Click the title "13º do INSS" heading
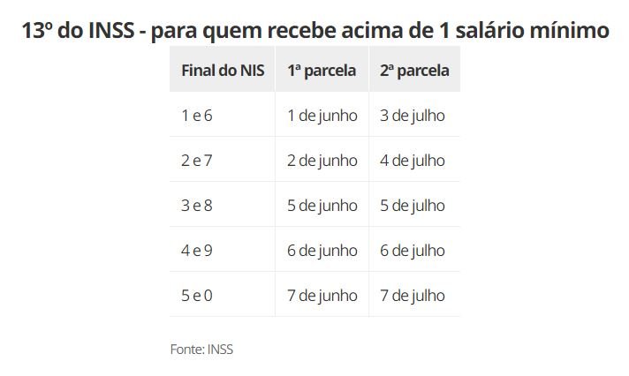Screen dimensions: 629x376 pos(314,31)
